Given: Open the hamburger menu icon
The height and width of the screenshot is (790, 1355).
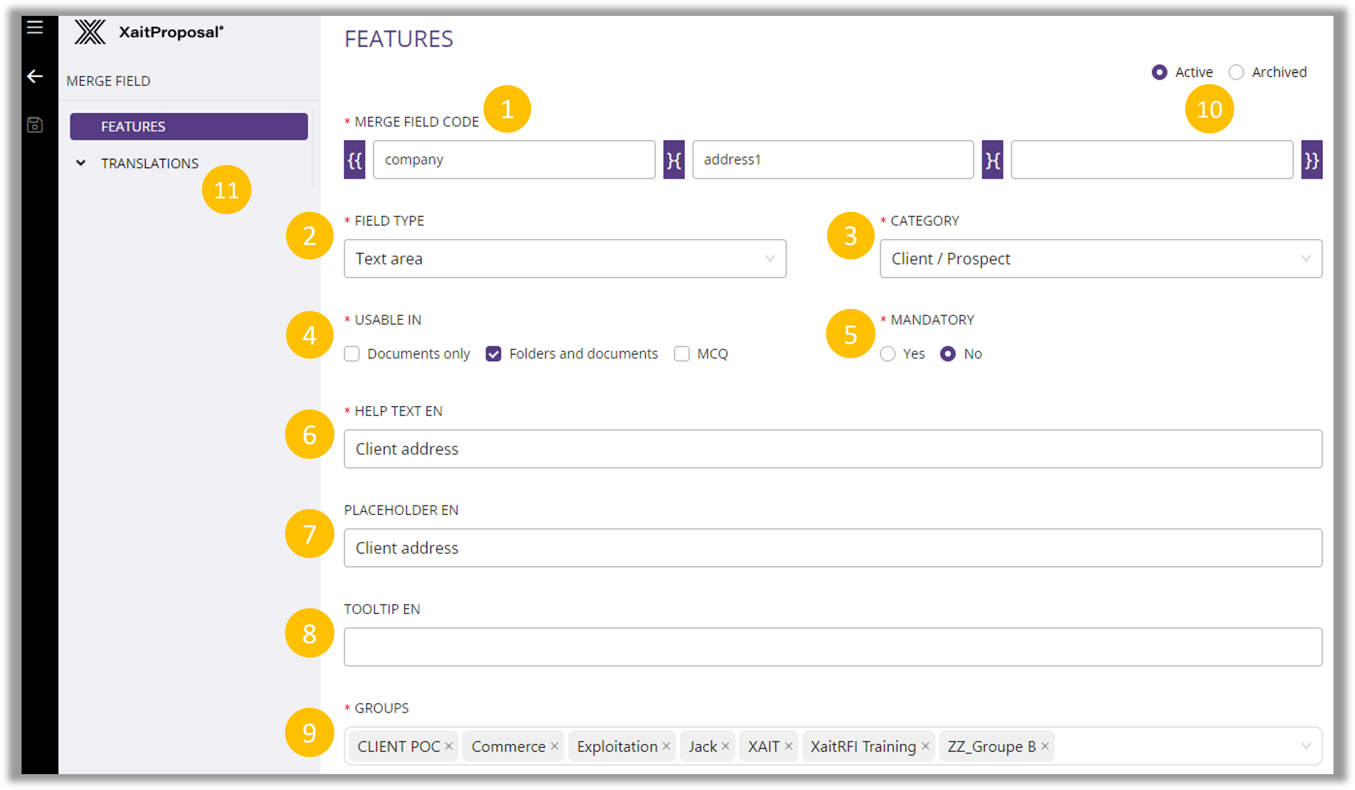Looking at the screenshot, I should (x=35, y=27).
